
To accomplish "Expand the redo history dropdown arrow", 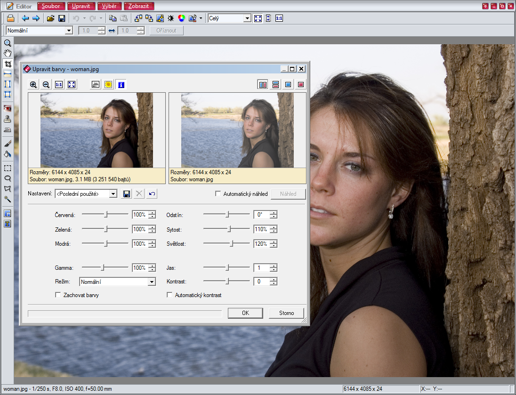I will (101, 18).
